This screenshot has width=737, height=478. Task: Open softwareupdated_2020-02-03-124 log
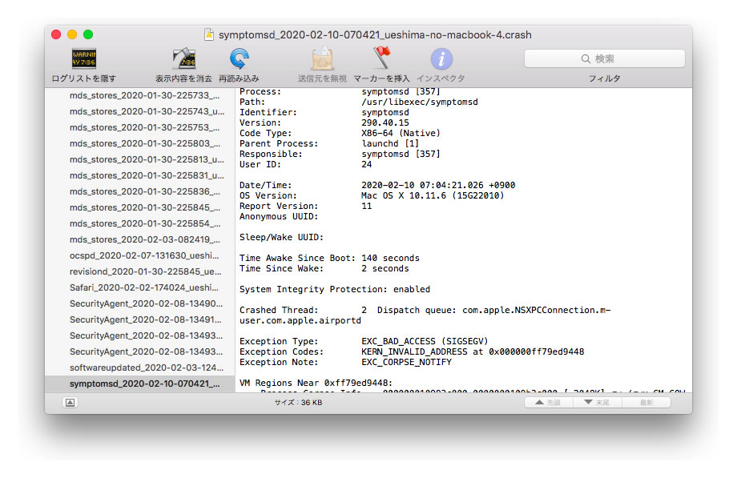click(x=140, y=368)
